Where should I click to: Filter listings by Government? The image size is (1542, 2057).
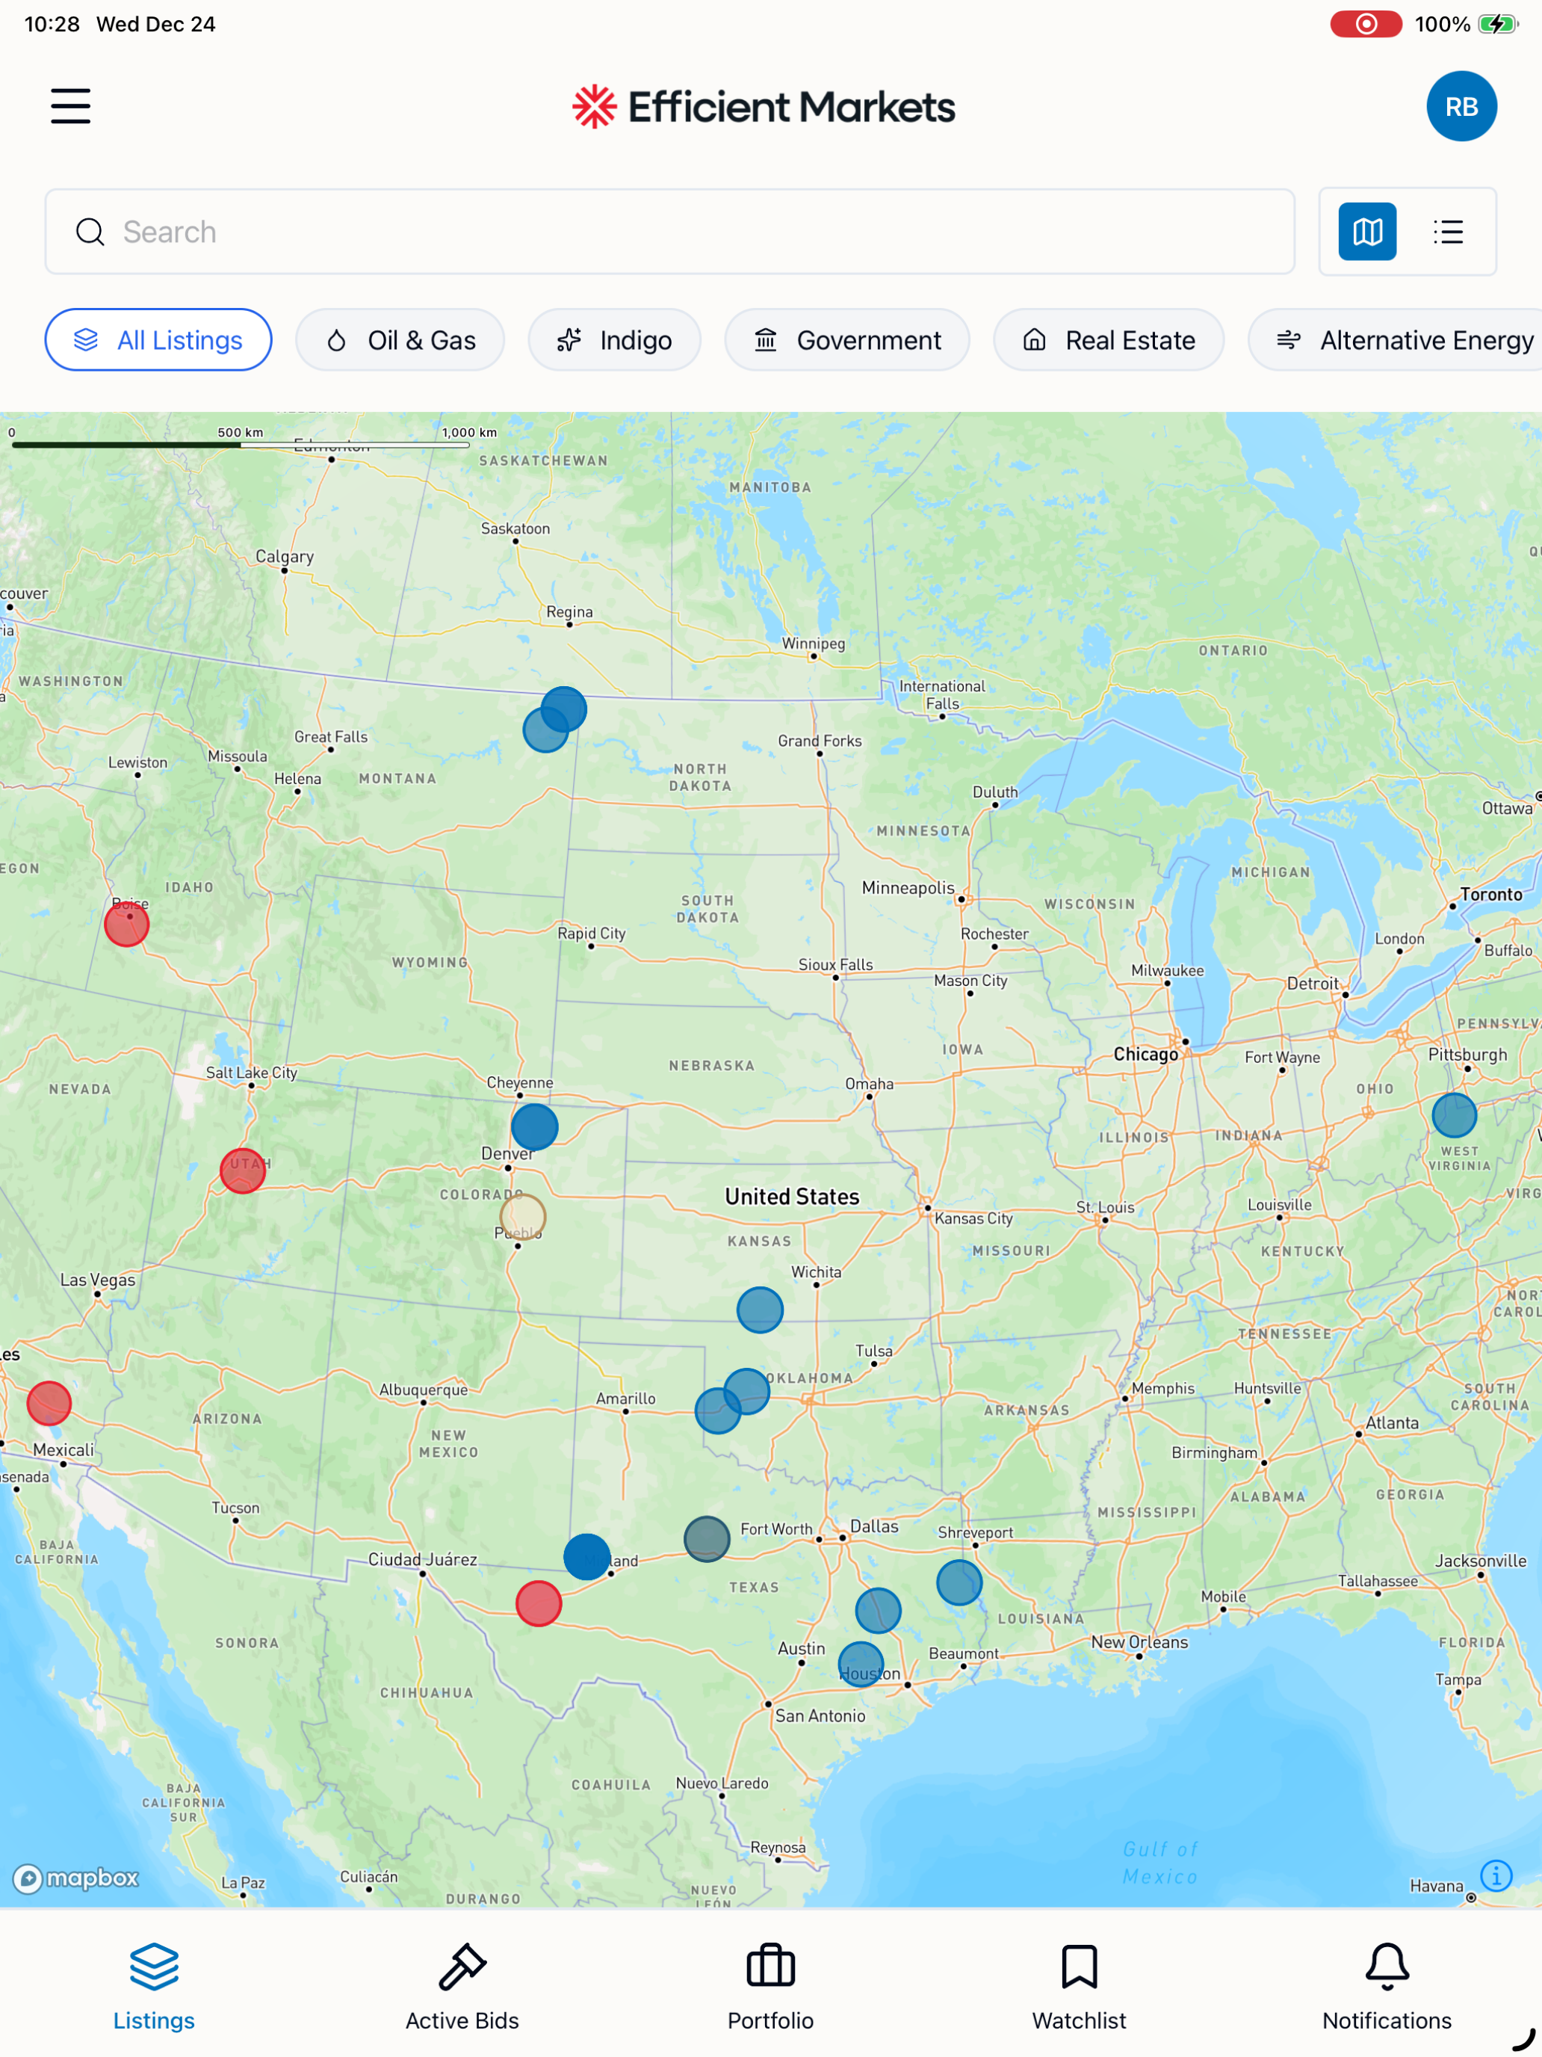tap(846, 339)
